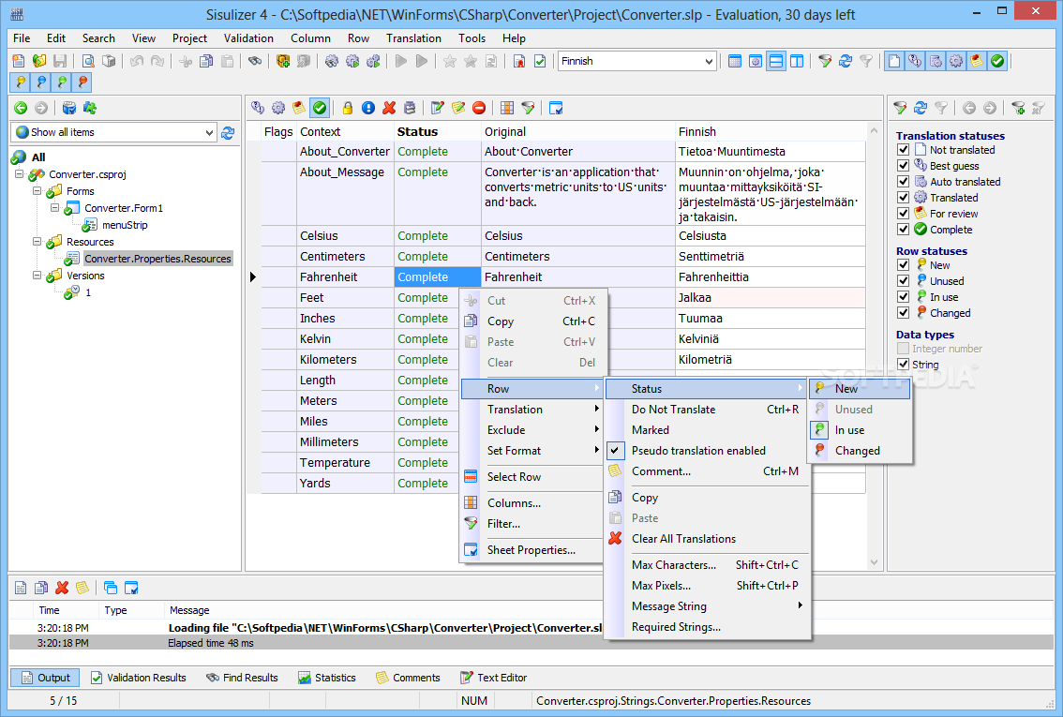Click the red X icon in sheet toolbar
This screenshot has height=717, width=1063.
pyautogui.click(x=388, y=108)
